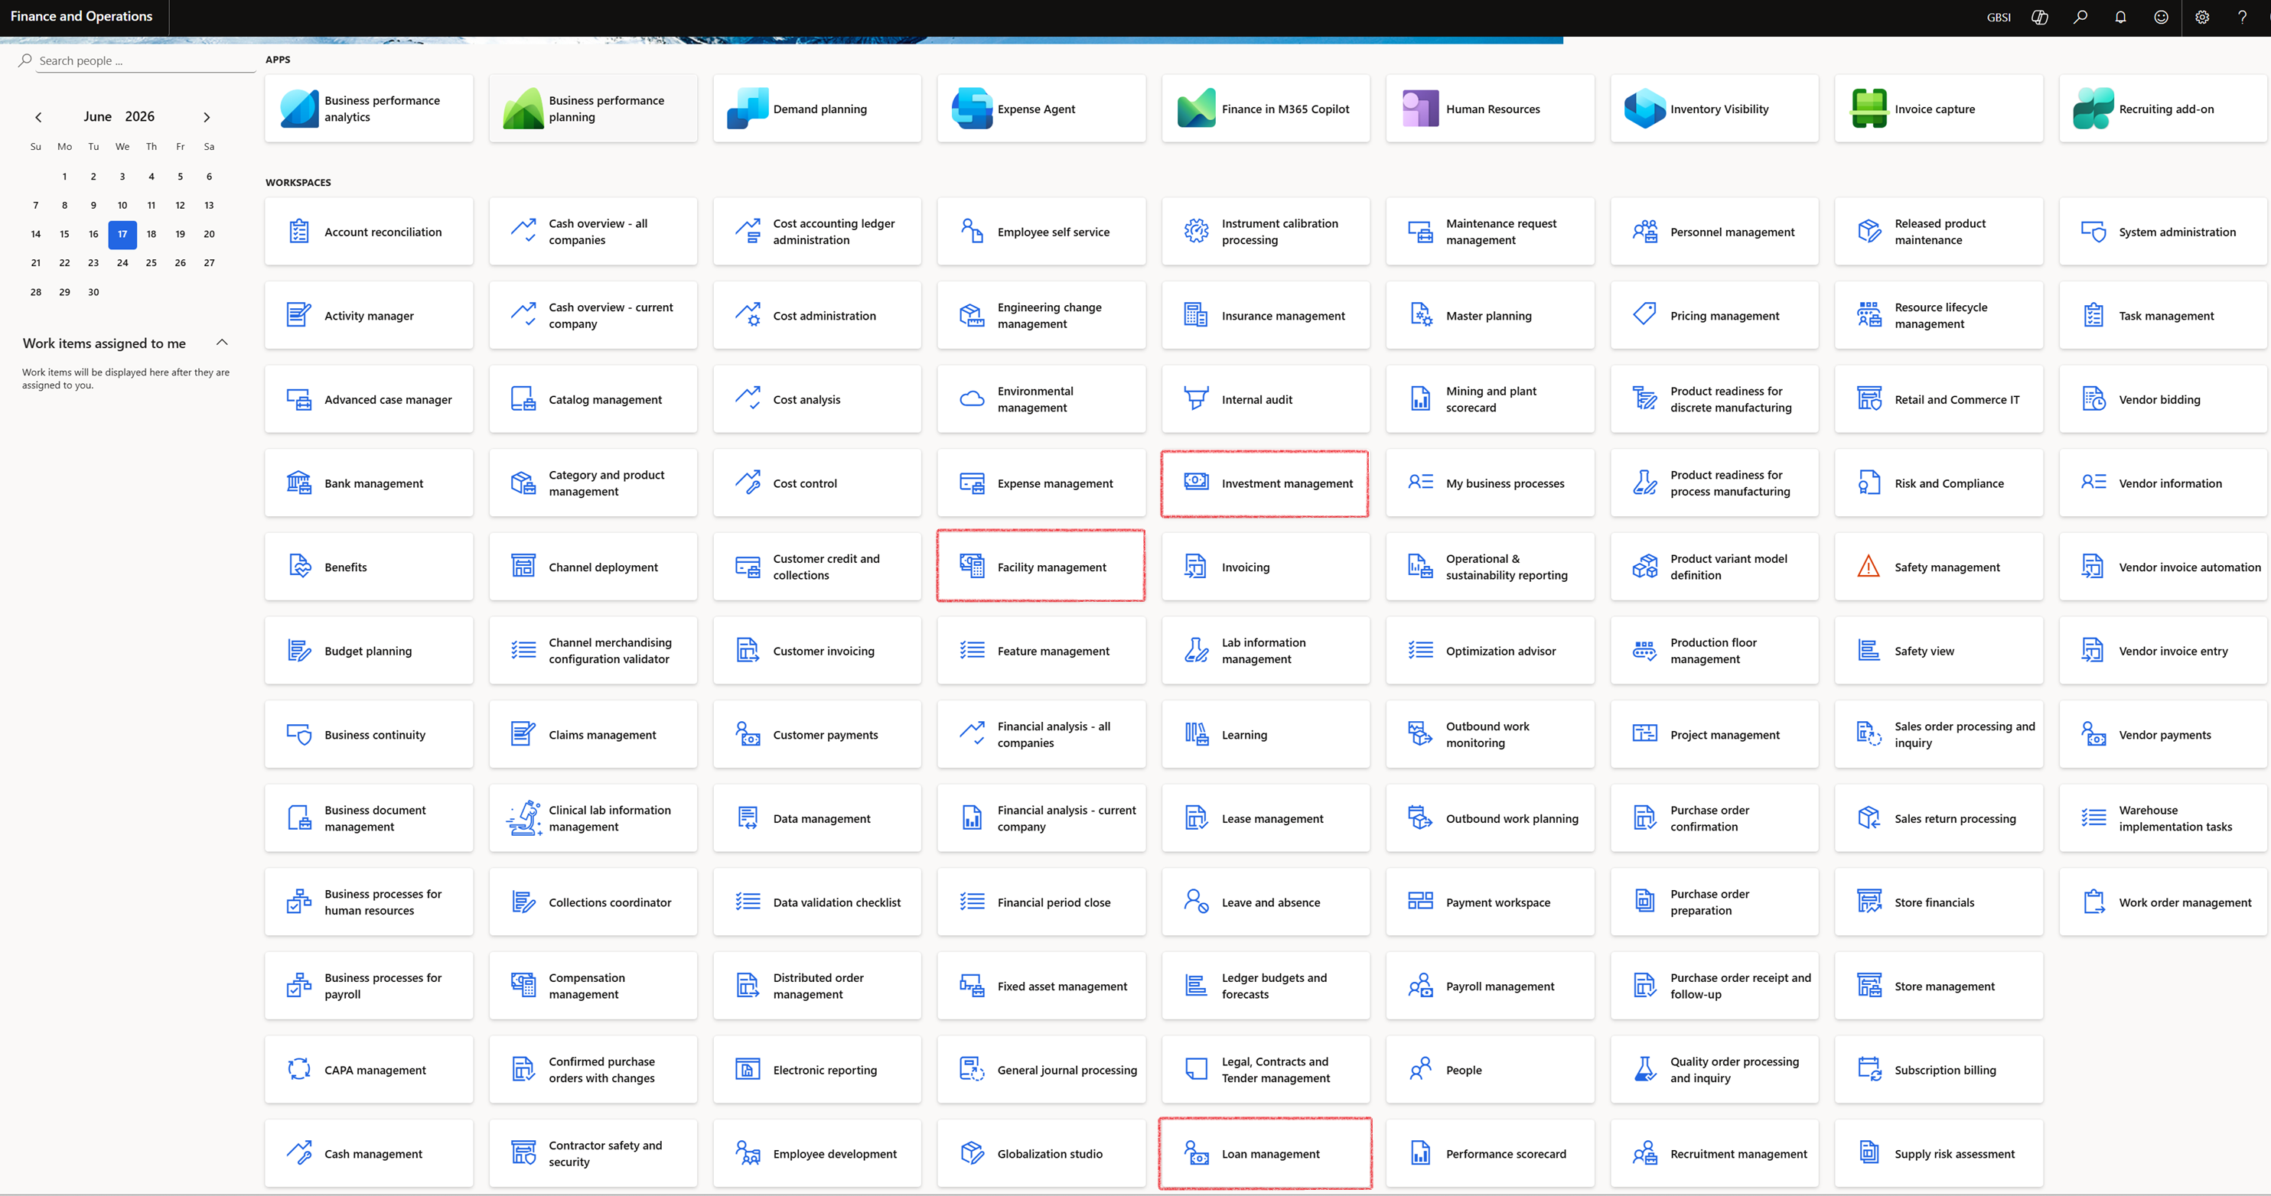Select June 17 in calendar

[x=122, y=235]
